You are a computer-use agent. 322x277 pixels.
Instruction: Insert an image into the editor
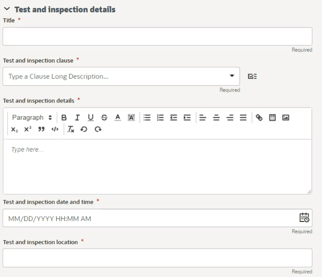[x=285, y=117]
